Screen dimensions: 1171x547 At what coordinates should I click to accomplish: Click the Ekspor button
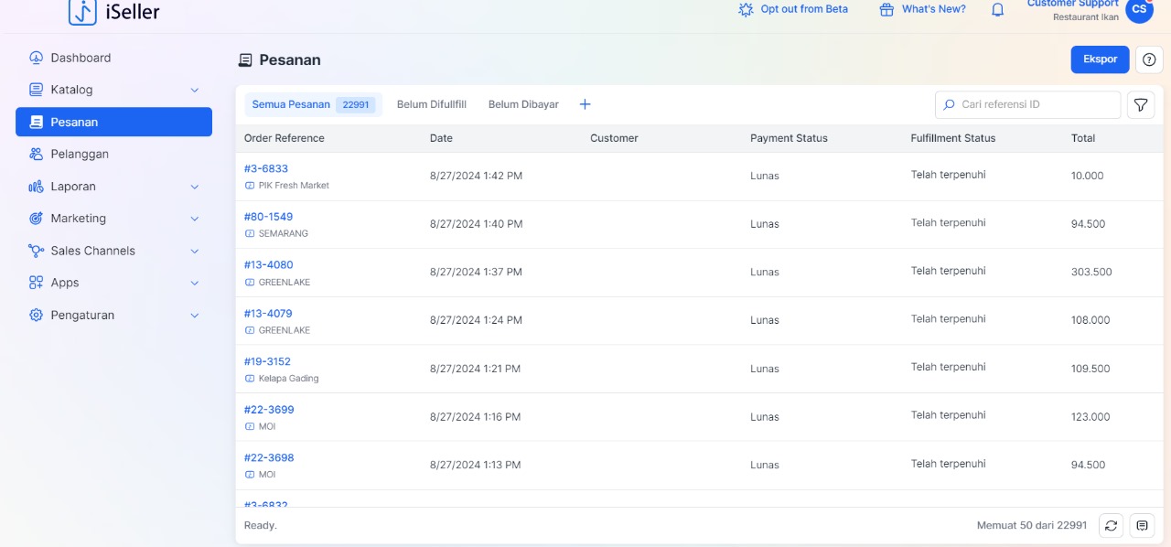(1100, 59)
